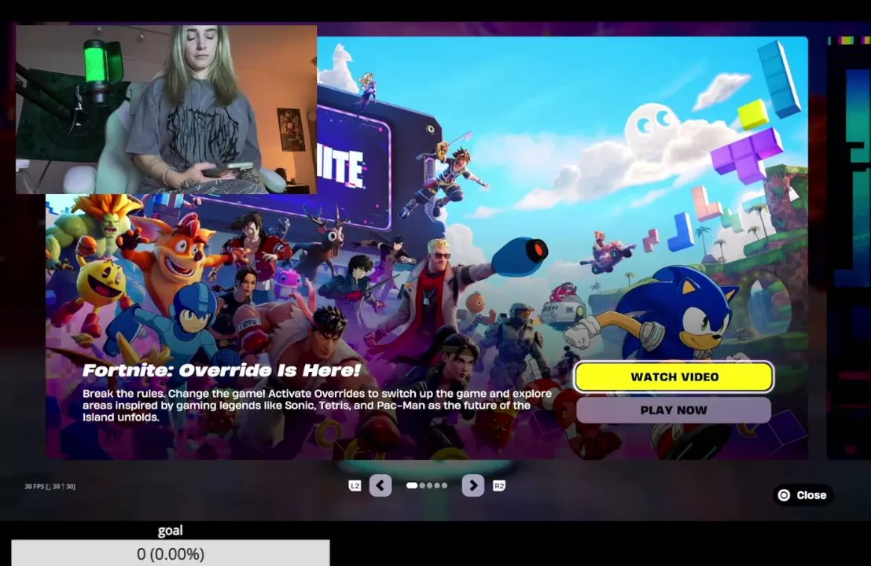Click the WATCH VIDEO button
871x566 pixels.
point(673,377)
